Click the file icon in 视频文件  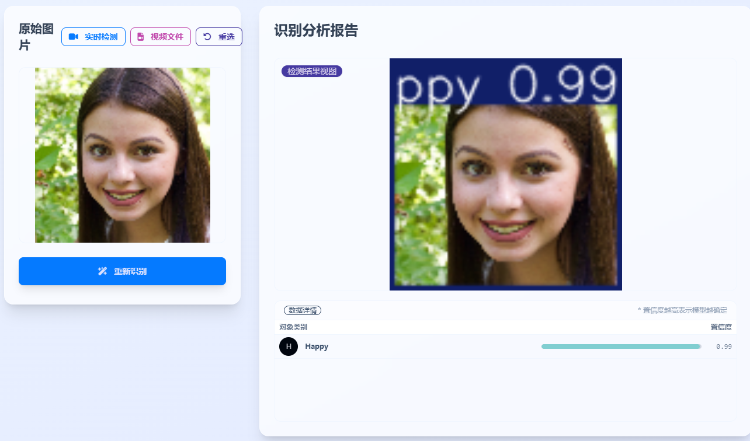(140, 37)
